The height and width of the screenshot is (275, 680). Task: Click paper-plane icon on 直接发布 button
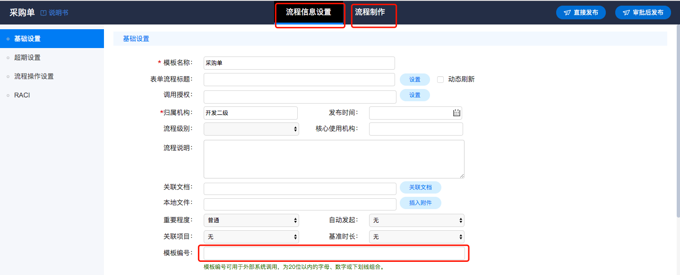pyautogui.click(x=567, y=13)
